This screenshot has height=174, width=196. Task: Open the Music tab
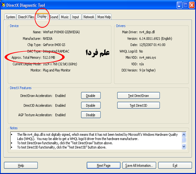65,17
